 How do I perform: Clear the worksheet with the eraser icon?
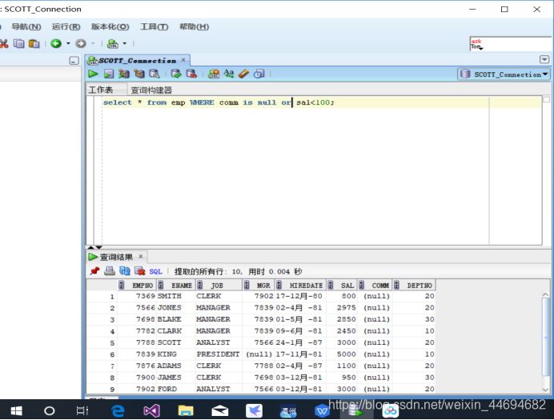tap(244, 74)
